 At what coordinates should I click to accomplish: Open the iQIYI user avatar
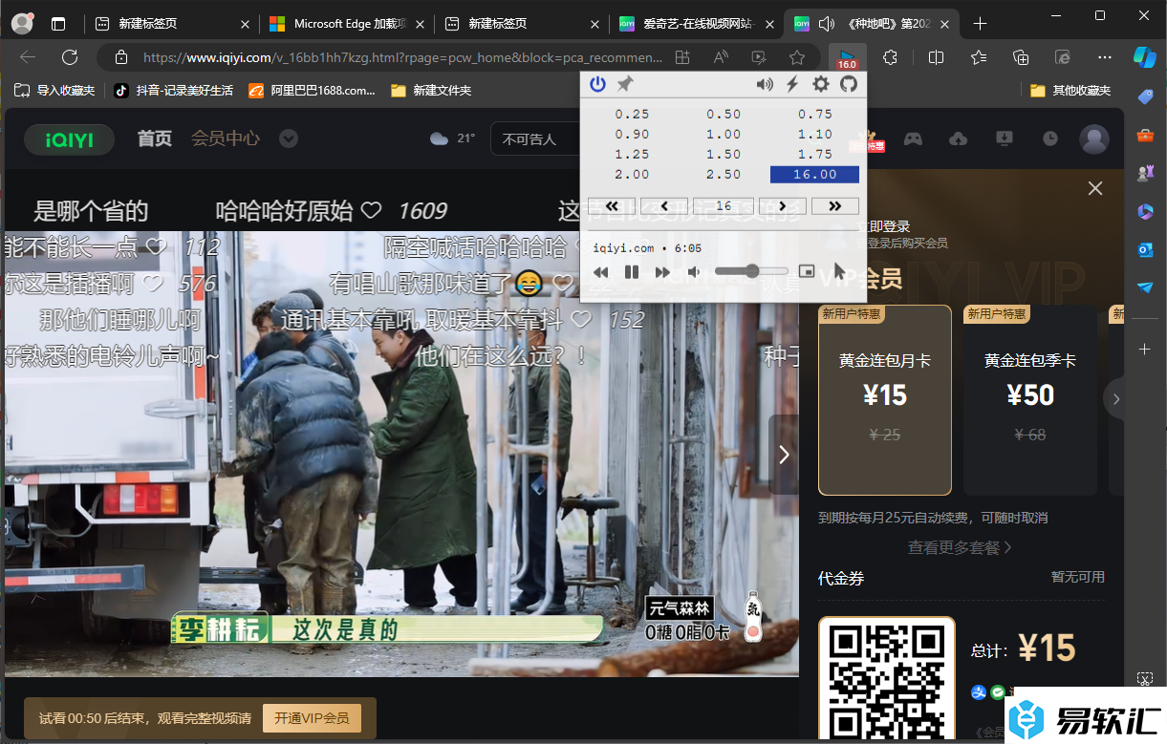pyautogui.click(x=1093, y=139)
